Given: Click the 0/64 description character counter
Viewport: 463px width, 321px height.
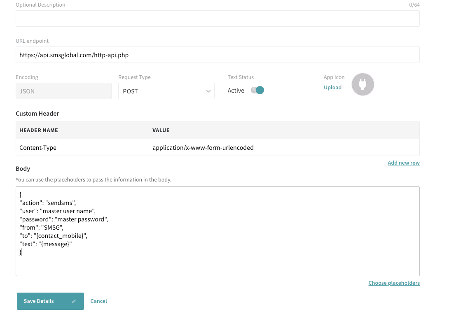Looking at the screenshot, I should (414, 5).
